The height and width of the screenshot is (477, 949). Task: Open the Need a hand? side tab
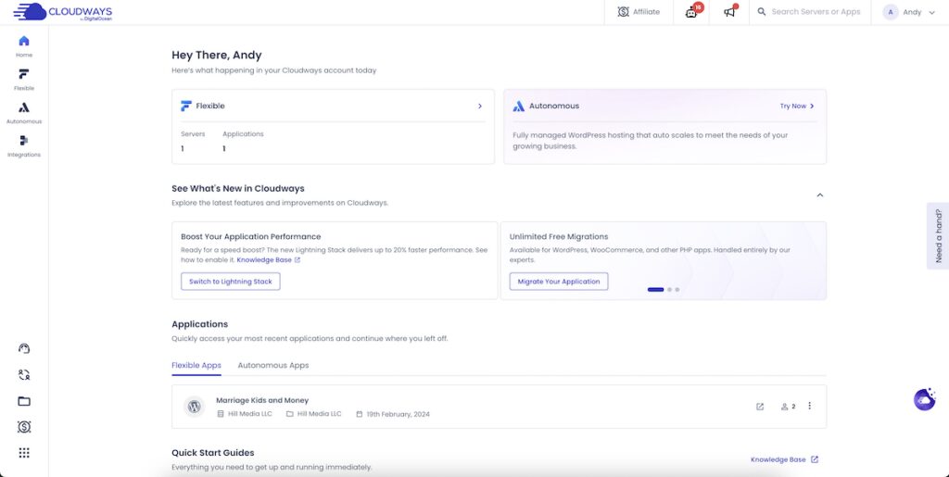pos(938,236)
